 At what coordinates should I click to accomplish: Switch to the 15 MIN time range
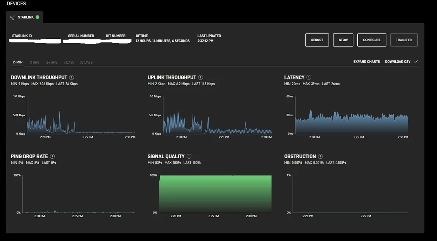[17, 62]
